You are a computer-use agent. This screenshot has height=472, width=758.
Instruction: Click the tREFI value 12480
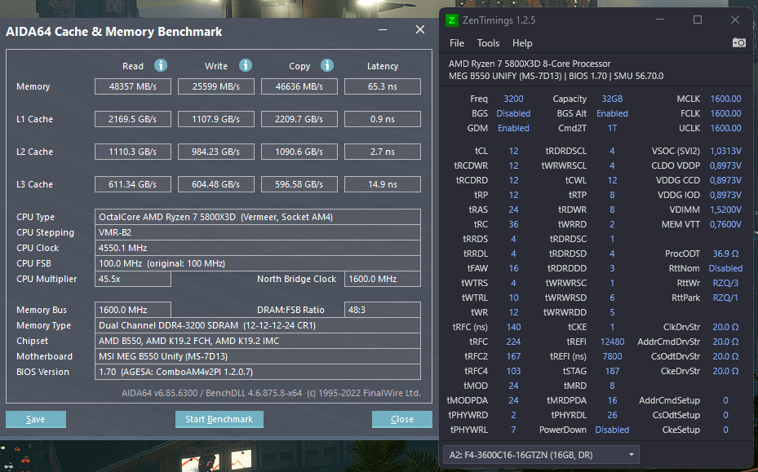[612, 342]
